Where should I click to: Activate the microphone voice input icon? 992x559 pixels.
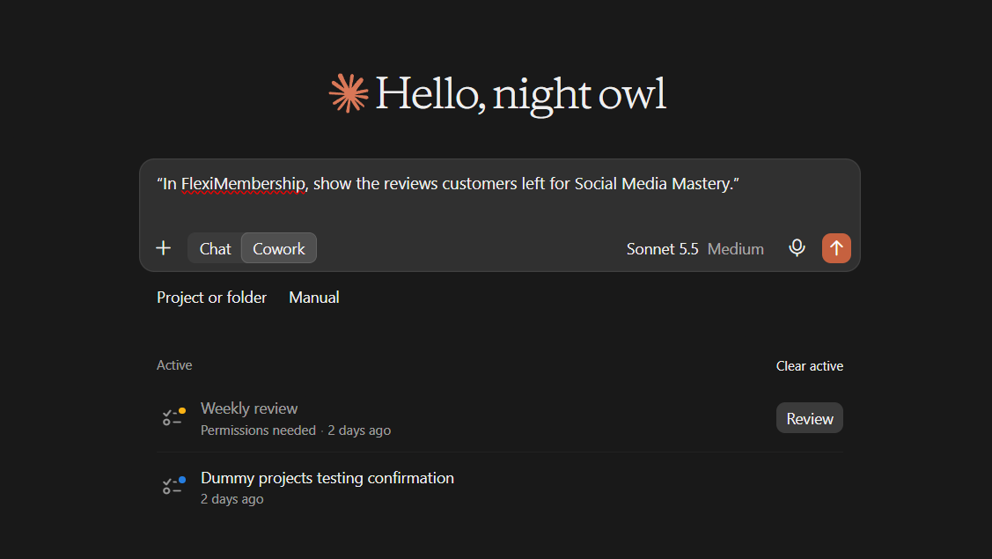[x=797, y=248]
